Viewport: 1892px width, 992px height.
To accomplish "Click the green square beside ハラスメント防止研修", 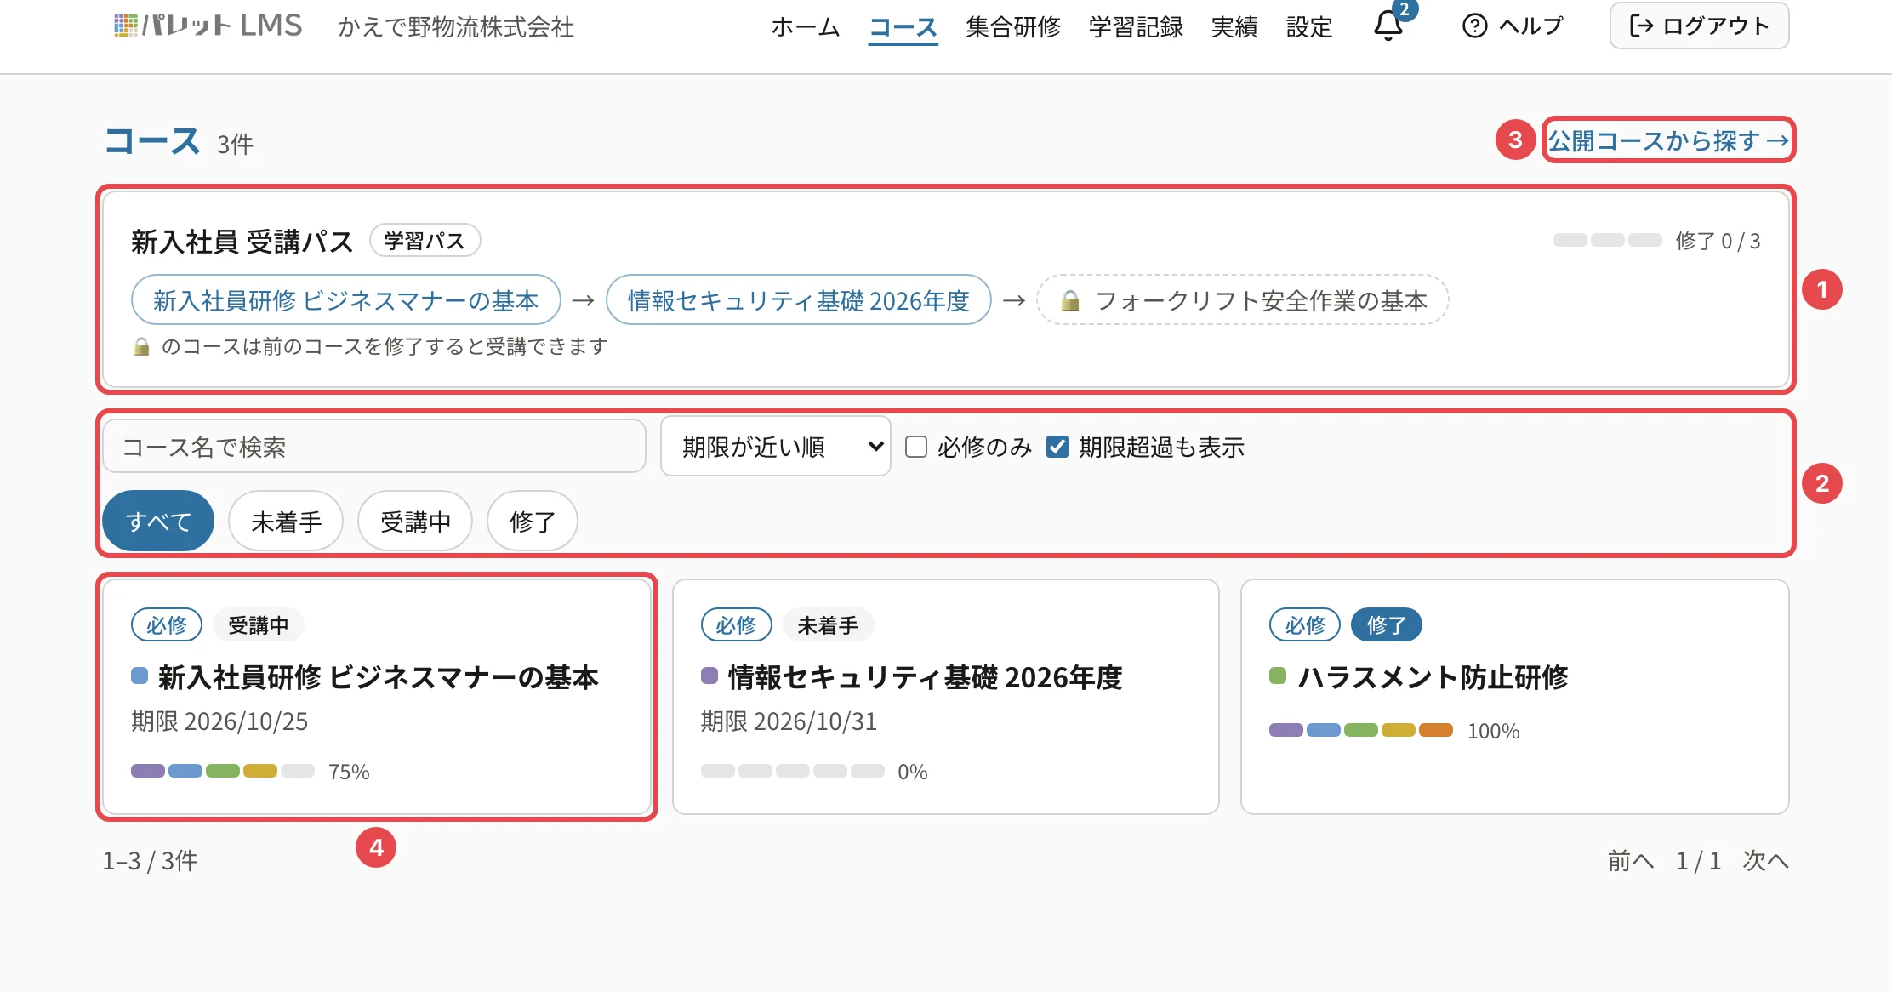I will (1278, 676).
